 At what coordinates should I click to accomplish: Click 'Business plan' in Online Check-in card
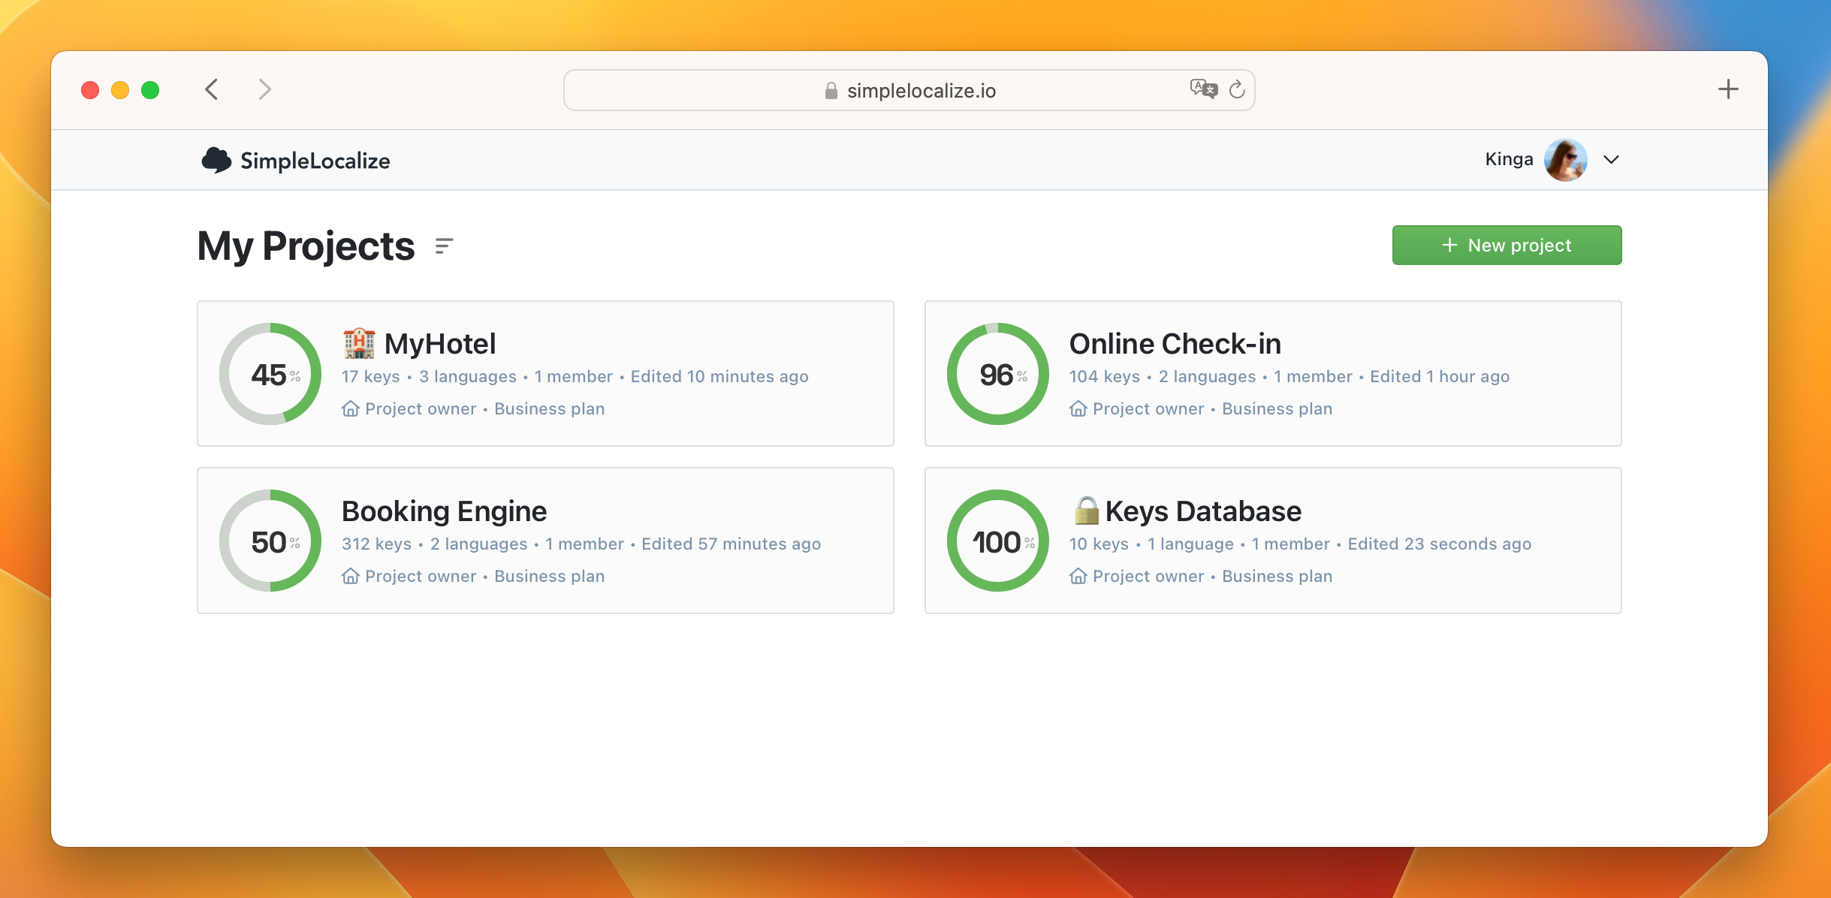[x=1277, y=408]
